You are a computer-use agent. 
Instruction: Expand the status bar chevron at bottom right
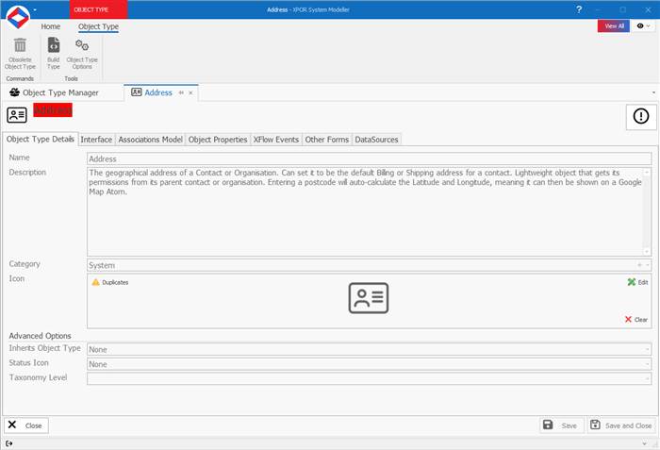click(644, 443)
